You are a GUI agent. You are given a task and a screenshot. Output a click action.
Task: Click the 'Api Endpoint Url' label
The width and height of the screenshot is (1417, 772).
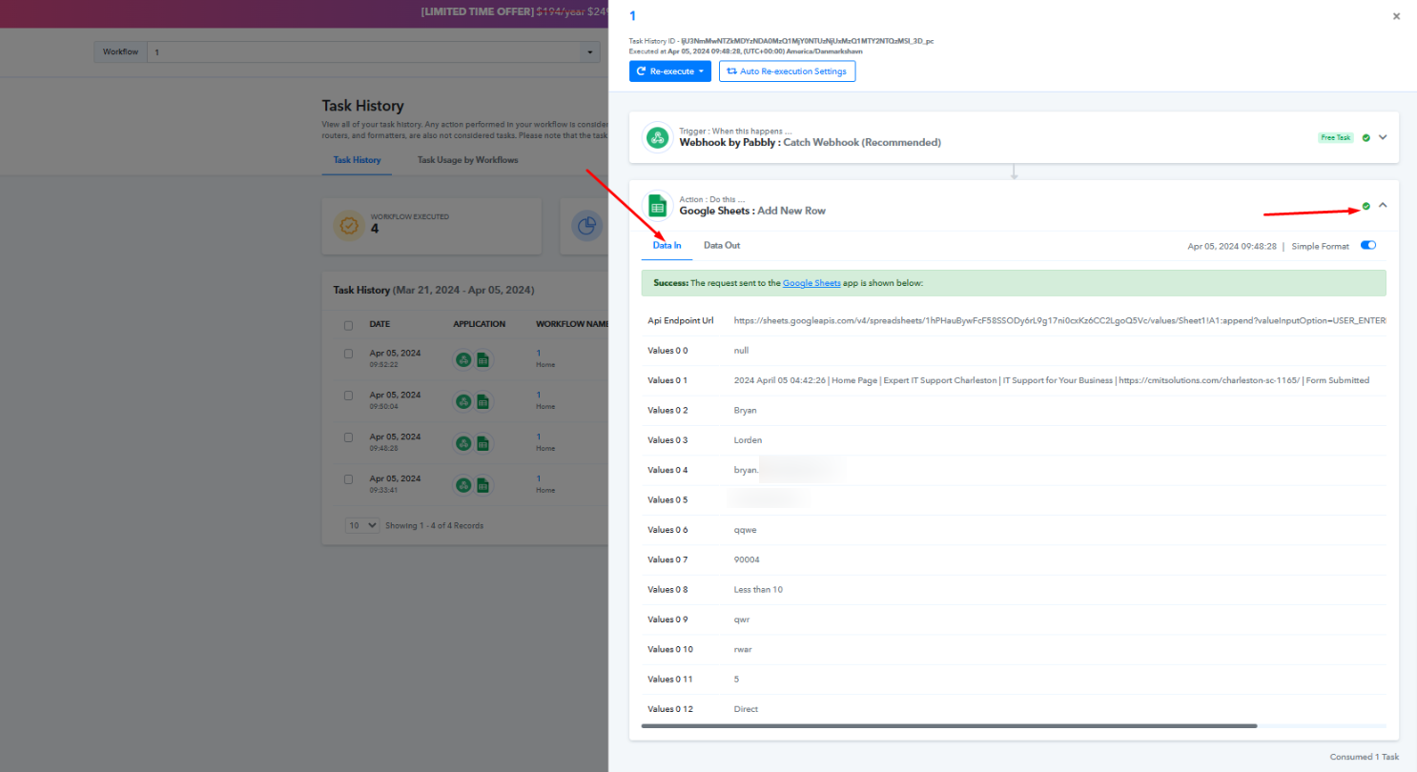point(681,320)
